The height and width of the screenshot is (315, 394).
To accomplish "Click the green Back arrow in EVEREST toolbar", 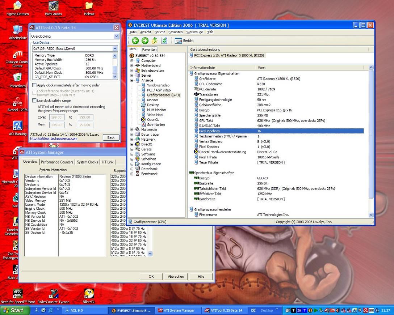I will coord(135,41).
